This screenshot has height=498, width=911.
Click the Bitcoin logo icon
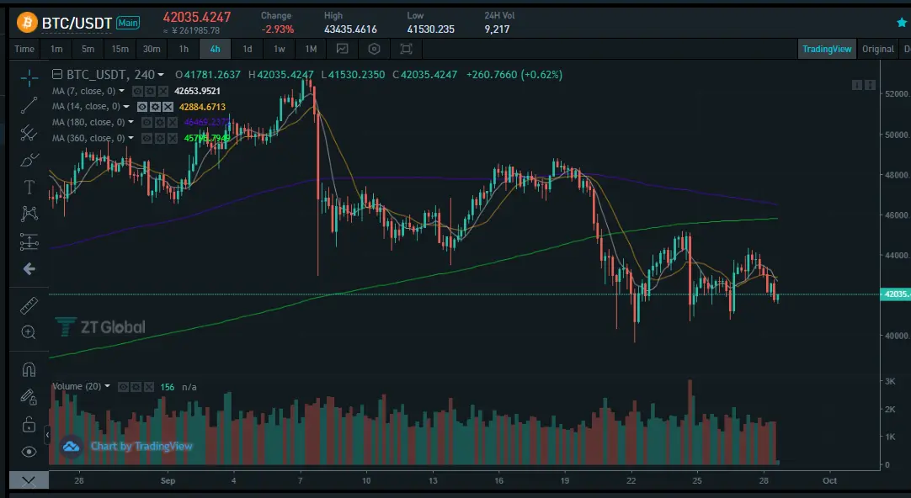[x=27, y=23]
